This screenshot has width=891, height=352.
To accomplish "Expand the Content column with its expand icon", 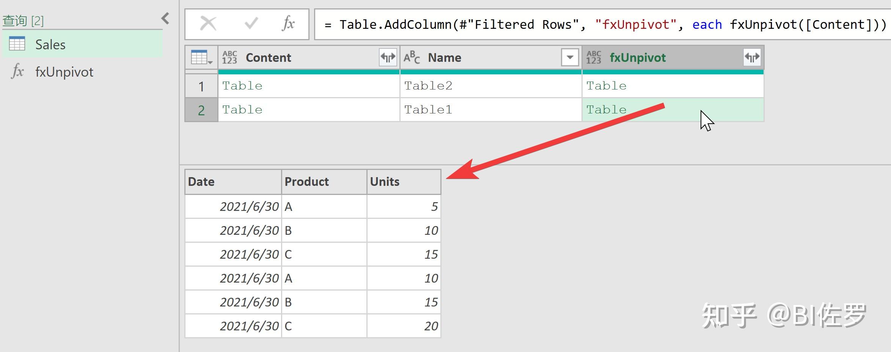I will click(x=388, y=57).
